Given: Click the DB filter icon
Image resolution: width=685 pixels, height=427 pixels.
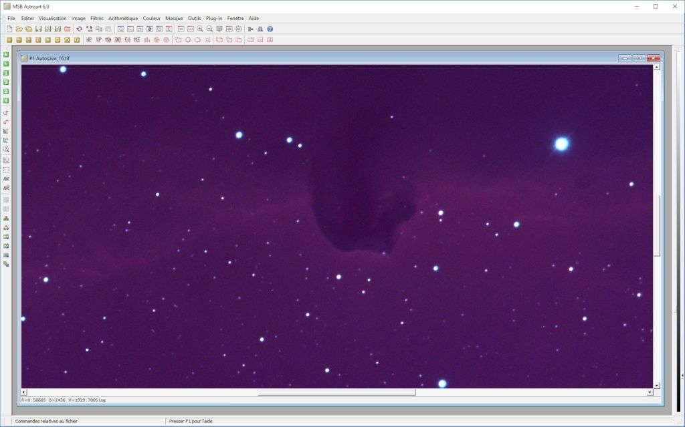Looking at the screenshot, I should coord(118,39).
